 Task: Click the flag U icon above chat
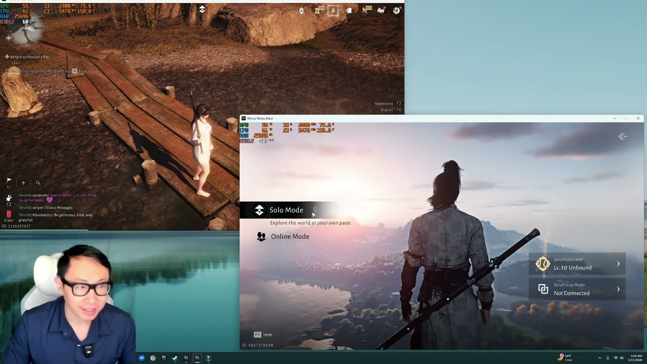(9, 183)
